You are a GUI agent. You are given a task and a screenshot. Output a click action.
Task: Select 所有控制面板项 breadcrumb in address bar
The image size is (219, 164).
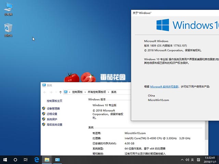(x=96, y=92)
